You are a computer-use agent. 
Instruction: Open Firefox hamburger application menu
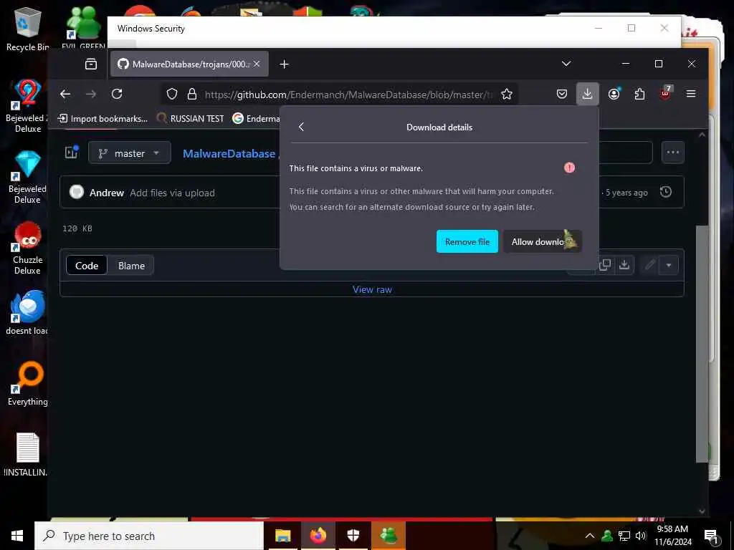pyautogui.click(x=690, y=94)
